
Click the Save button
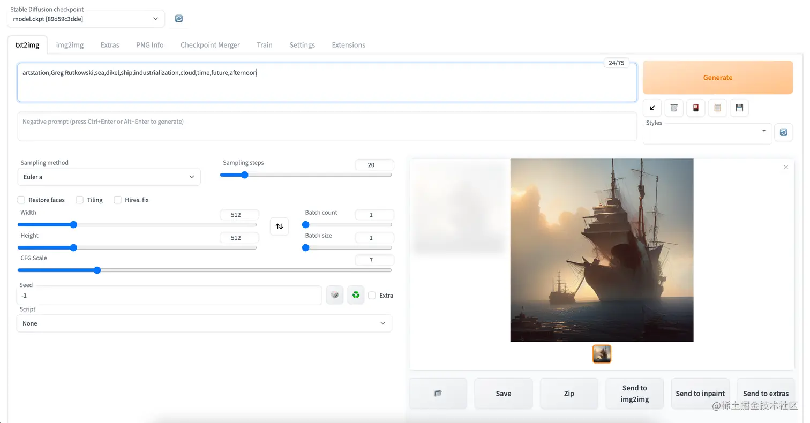point(504,394)
